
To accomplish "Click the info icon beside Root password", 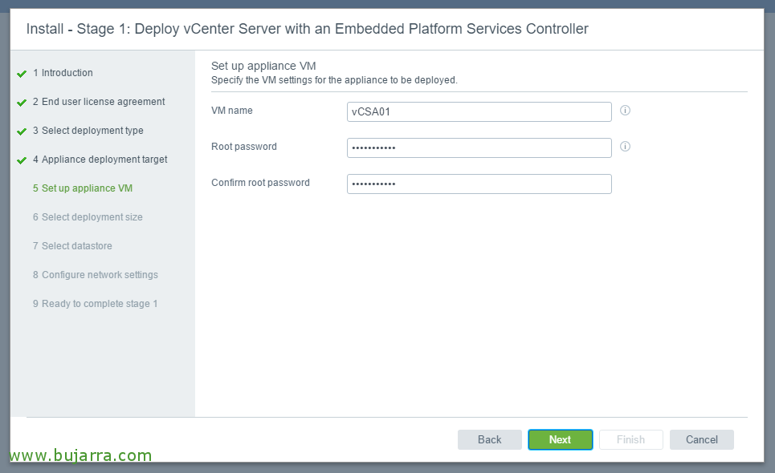I will click(625, 147).
